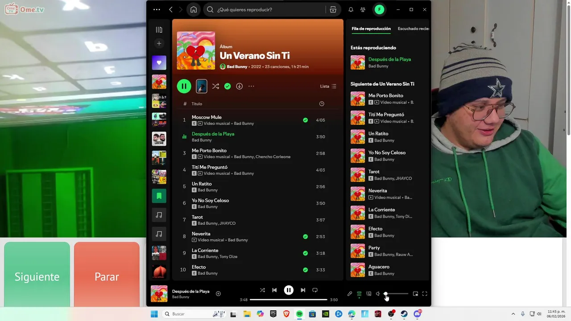Navigate back with the left arrow
Screen dimensions: 571x321
click(x=171, y=9)
